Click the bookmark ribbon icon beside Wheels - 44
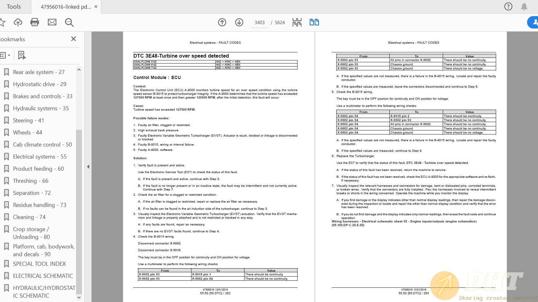 click(x=6, y=133)
